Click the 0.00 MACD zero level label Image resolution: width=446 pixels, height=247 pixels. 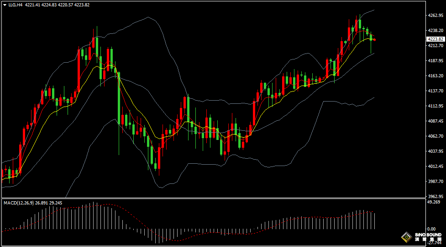[431, 229]
